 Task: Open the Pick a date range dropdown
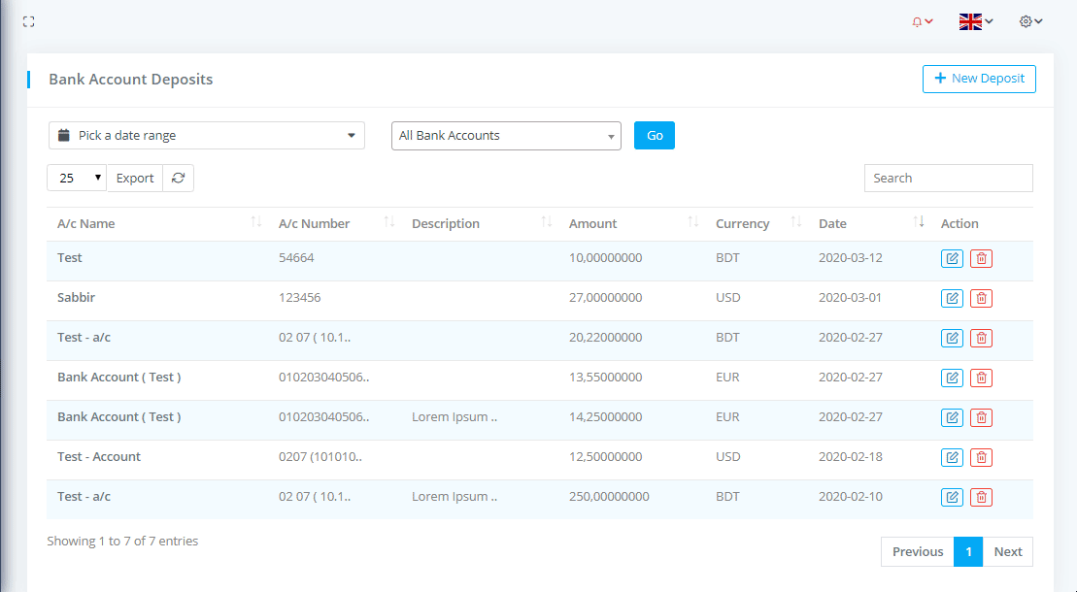point(207,136)
